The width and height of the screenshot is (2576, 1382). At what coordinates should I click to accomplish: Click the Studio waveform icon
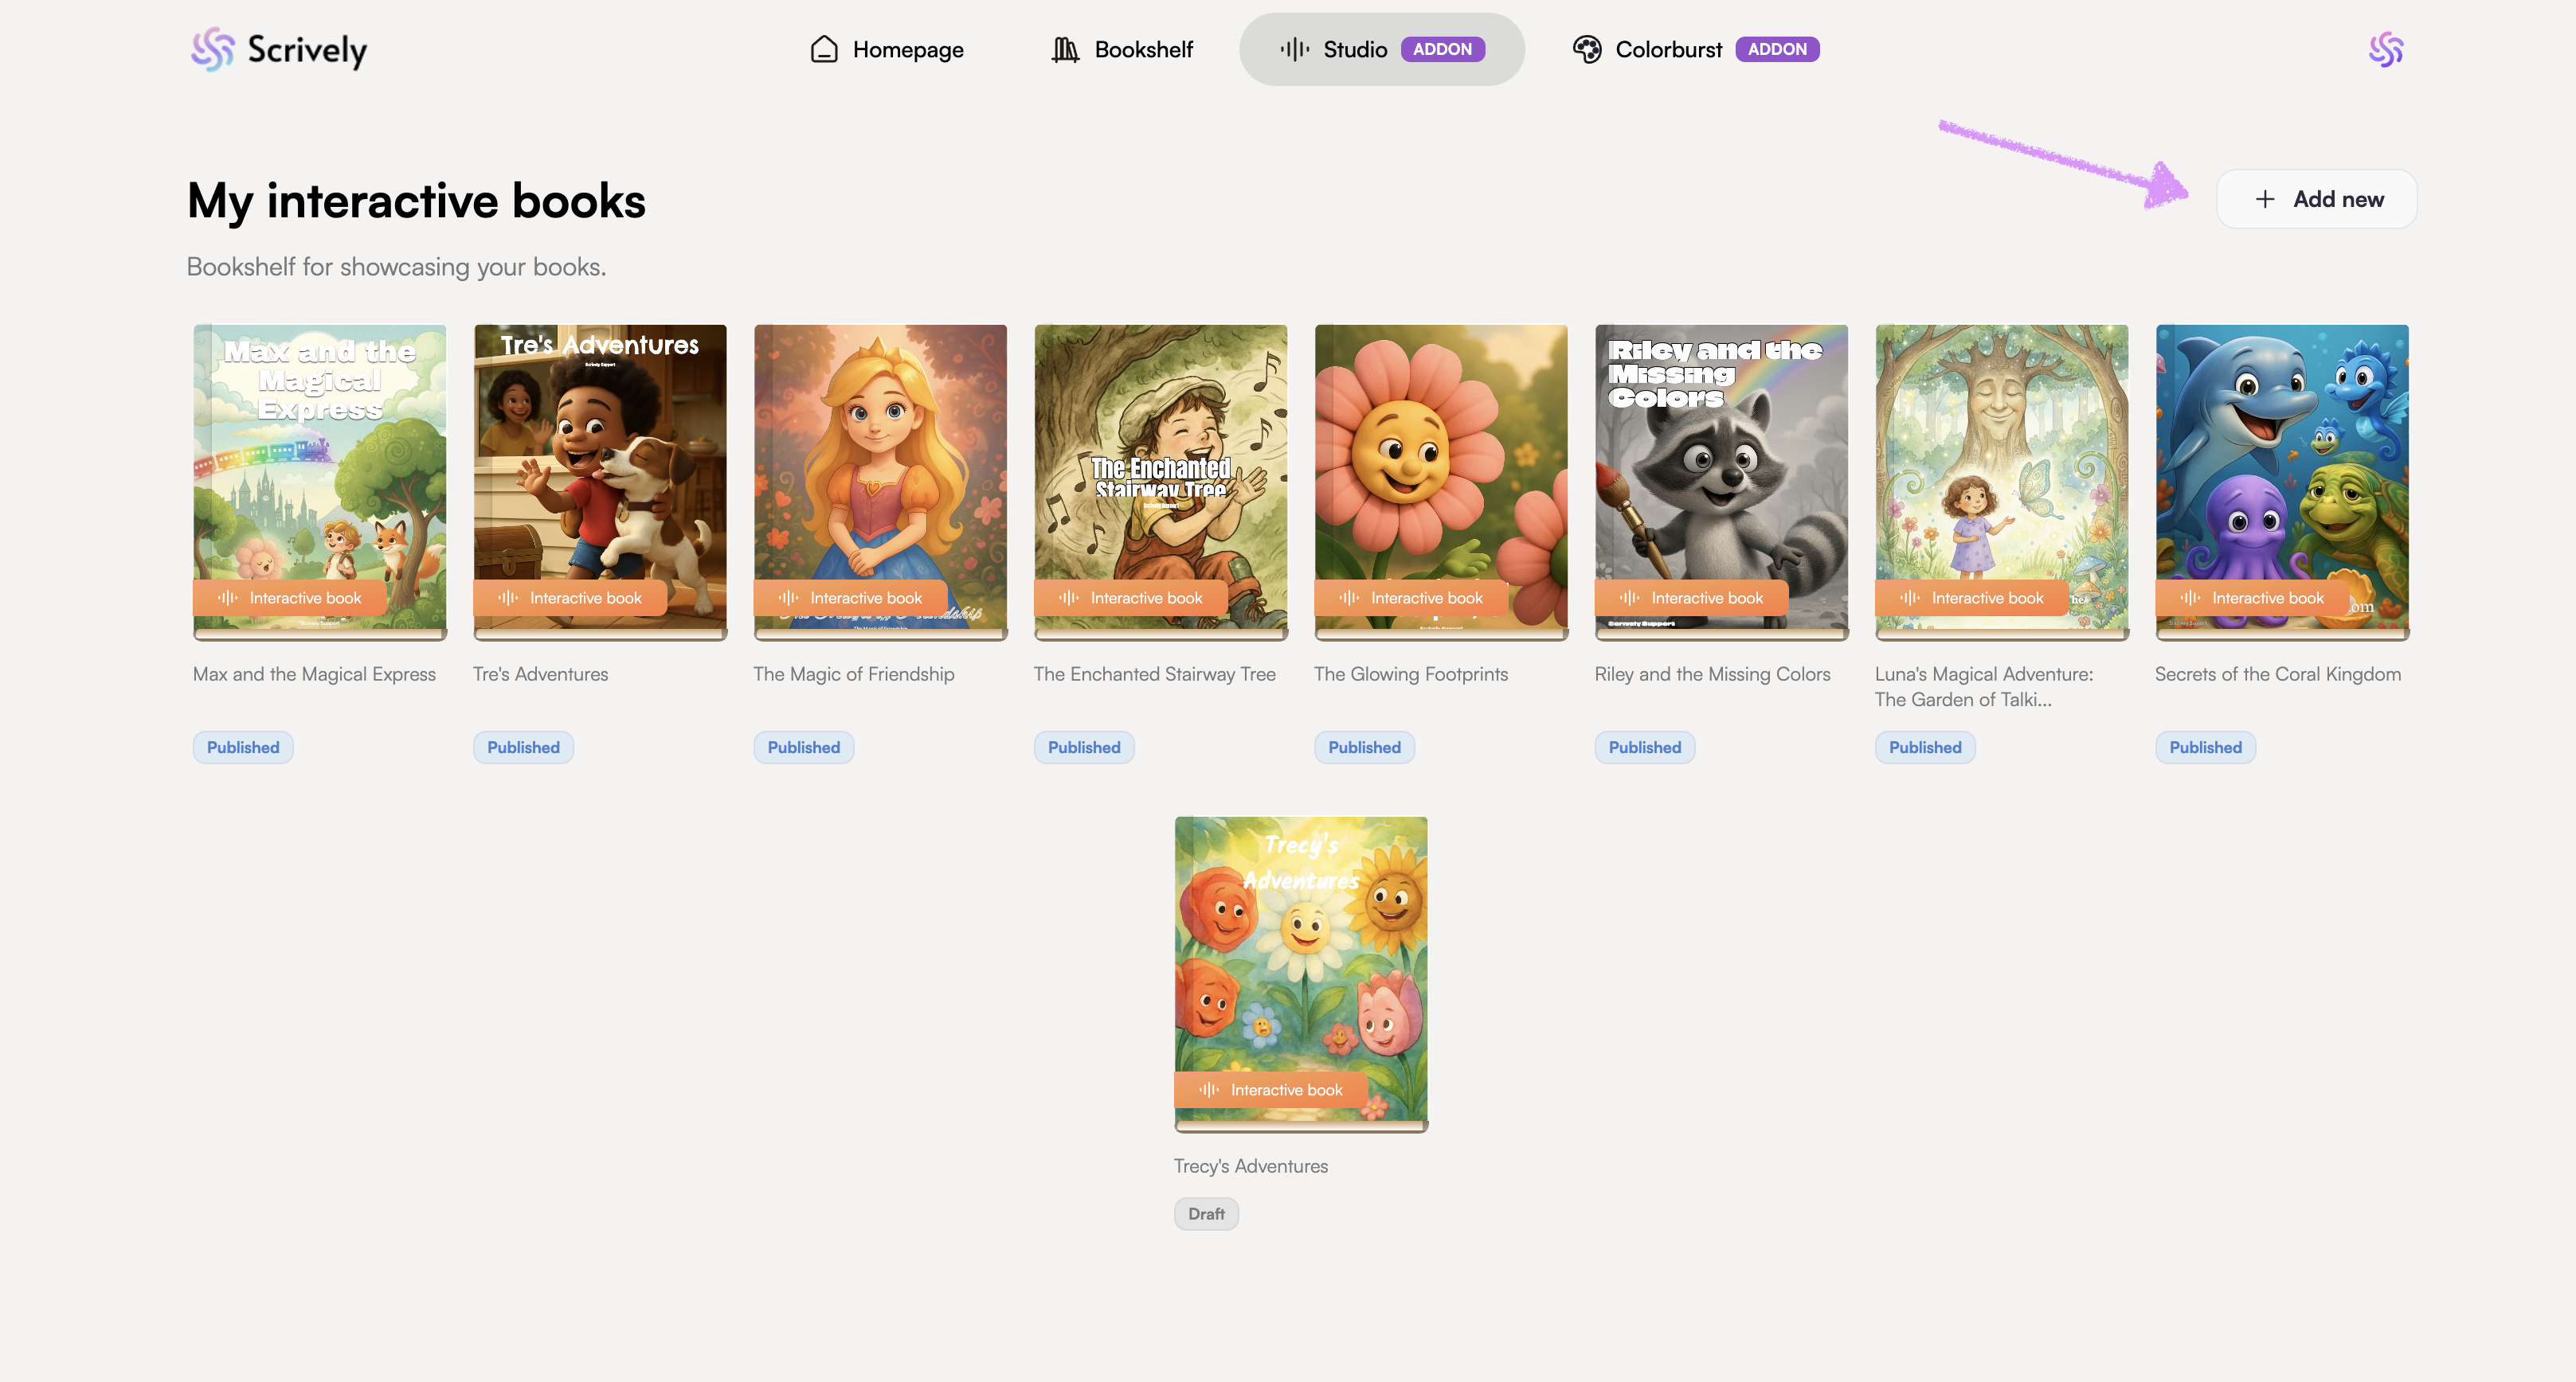point(1295,49)
